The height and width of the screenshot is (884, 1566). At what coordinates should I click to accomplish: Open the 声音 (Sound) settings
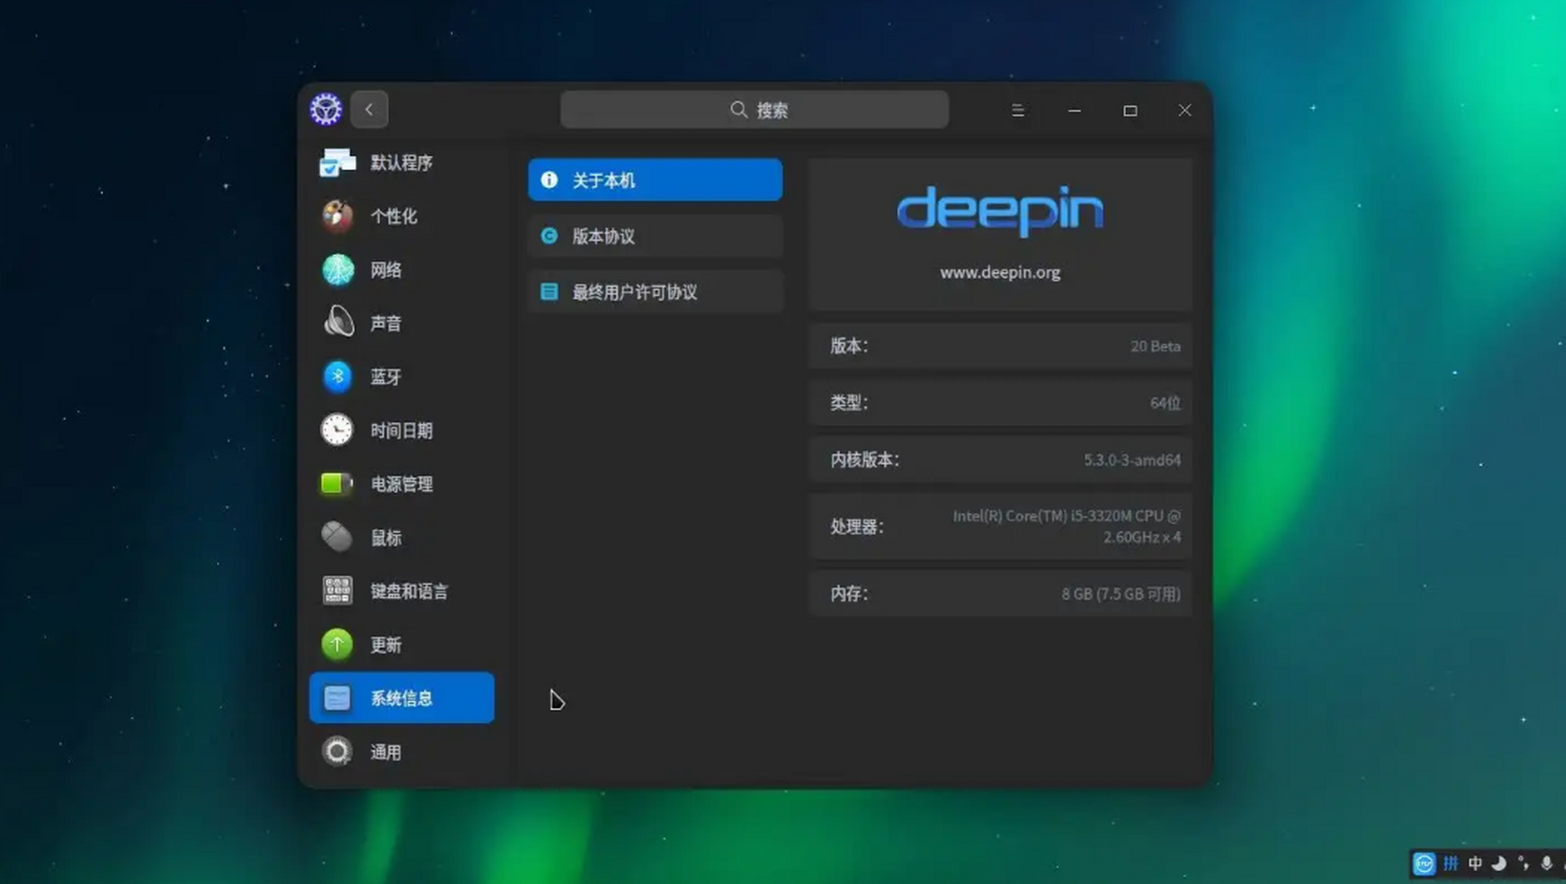coord(402,323)
